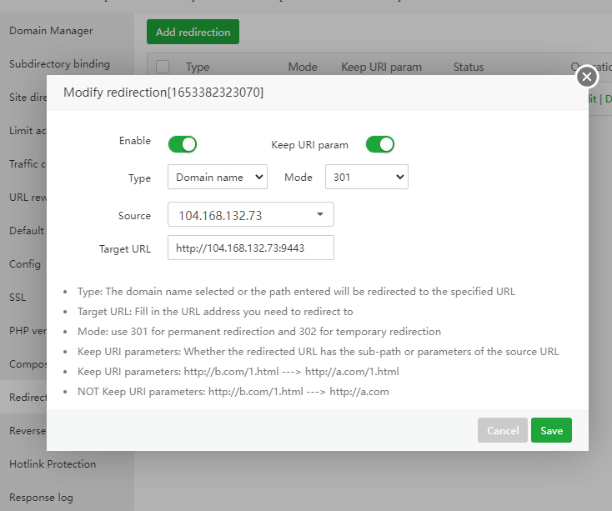Save the redirection settings
The width and height of the screenshot is (612, 511).
coord(551,431)
